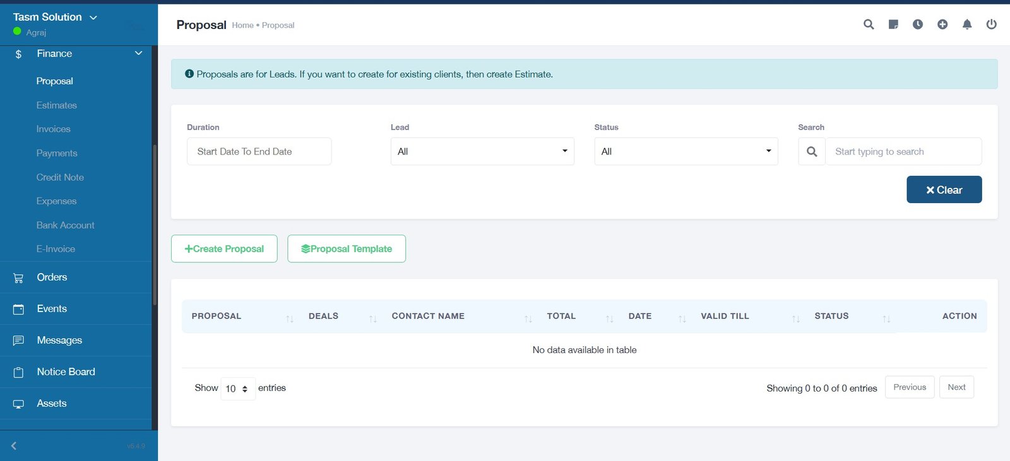Viewport: 1010px width, 461px height.
Task: Sort table by Valid Till column arrows
Action: tap(796, 319)
